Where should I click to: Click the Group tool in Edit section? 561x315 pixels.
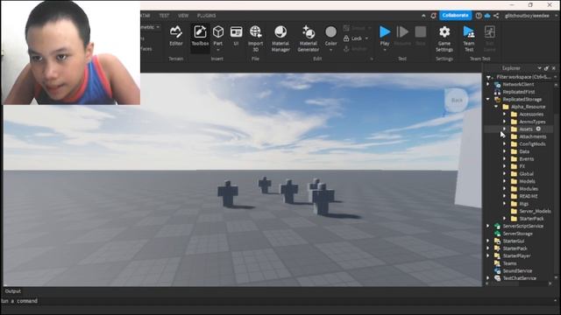(354, 28)
